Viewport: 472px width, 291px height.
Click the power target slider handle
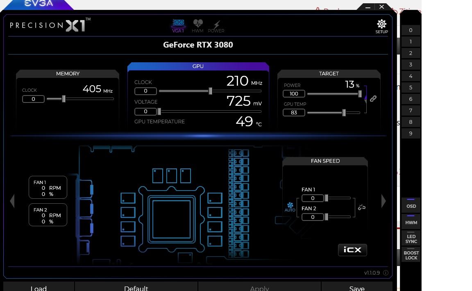point(360,94)
